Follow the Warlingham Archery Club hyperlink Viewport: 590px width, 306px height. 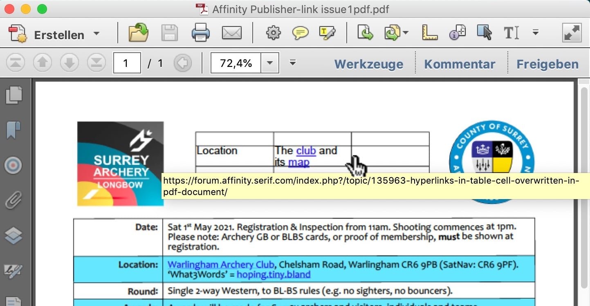[220, 264]
